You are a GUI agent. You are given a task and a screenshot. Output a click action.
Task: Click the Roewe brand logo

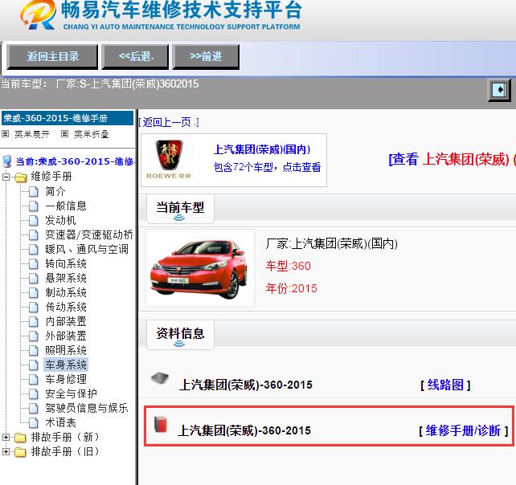coord(169,160)
